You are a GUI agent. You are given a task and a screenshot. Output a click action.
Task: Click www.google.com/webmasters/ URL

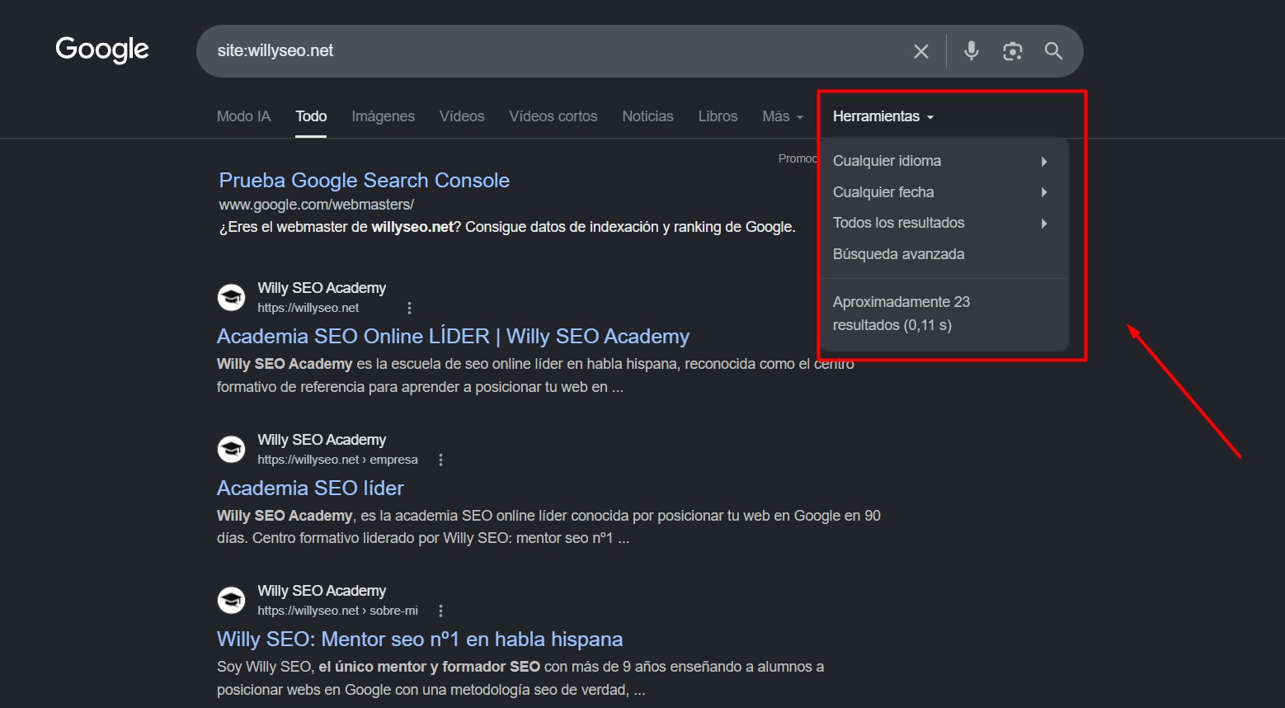click(x=316, y=204)
